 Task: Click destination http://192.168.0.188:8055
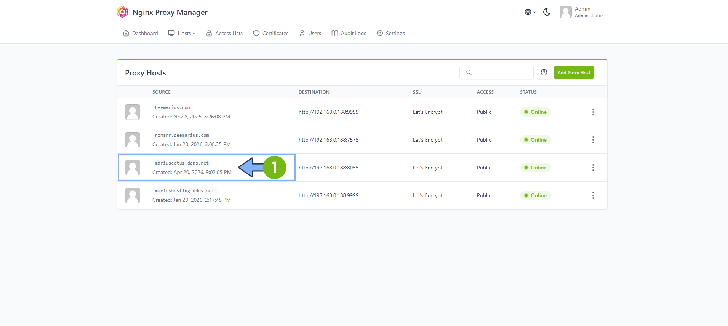(328, 168)
